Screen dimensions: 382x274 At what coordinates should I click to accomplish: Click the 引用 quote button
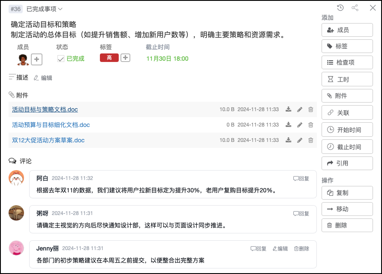tap(347, 163)
